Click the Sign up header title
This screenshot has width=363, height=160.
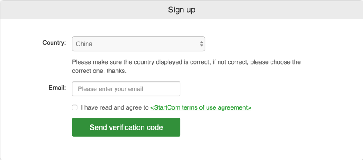click(x=181, y=10)
